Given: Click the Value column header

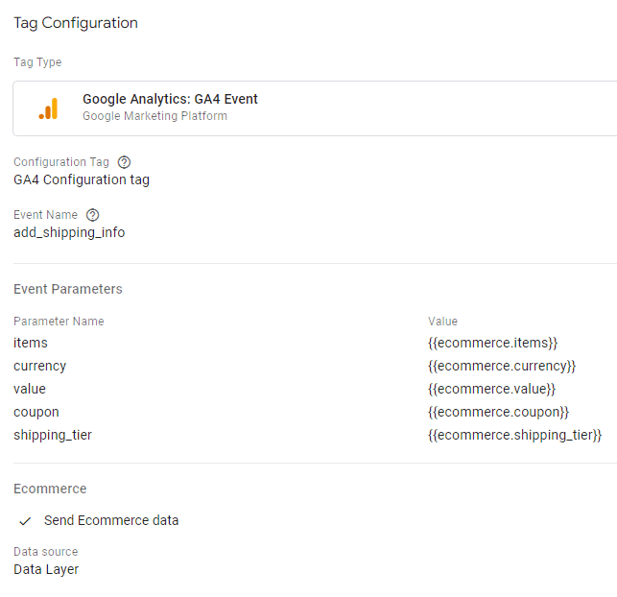Looking at the screenshot, I should click(442, 322).
